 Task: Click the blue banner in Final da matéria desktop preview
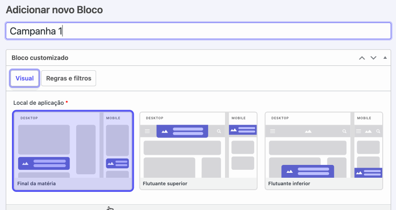[x=44, y=164]
